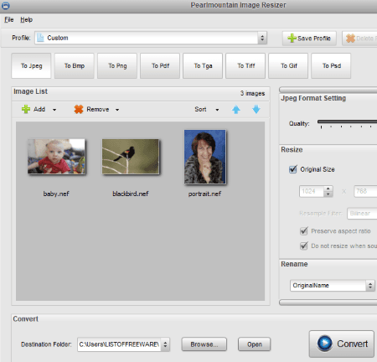Expand the Remove dropdown arrow
This screenshot has height=362, width=377.
[117, 110]
